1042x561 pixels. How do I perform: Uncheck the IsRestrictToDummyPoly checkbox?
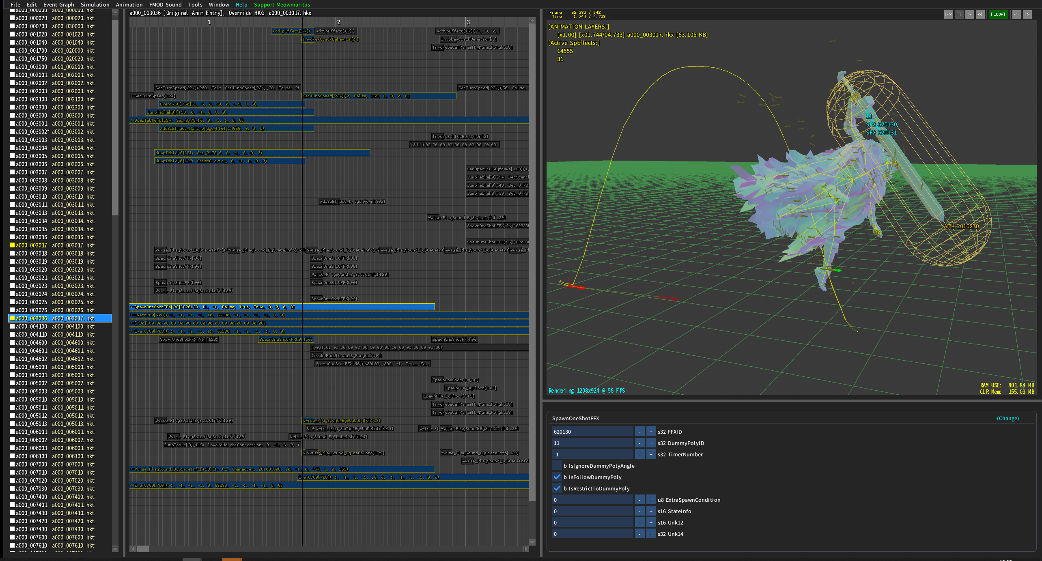(557, 489)
